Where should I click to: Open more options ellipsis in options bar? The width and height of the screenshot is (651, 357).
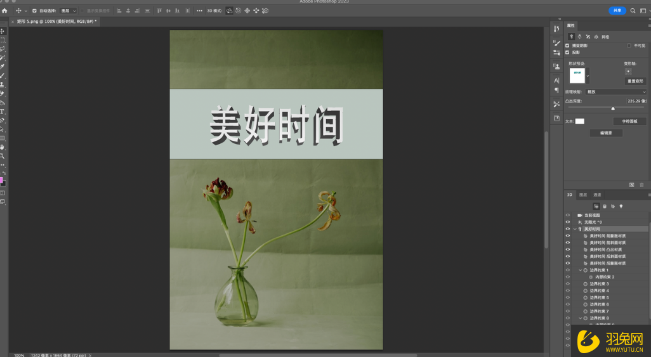pyautogui.click(x=199, y=11)
